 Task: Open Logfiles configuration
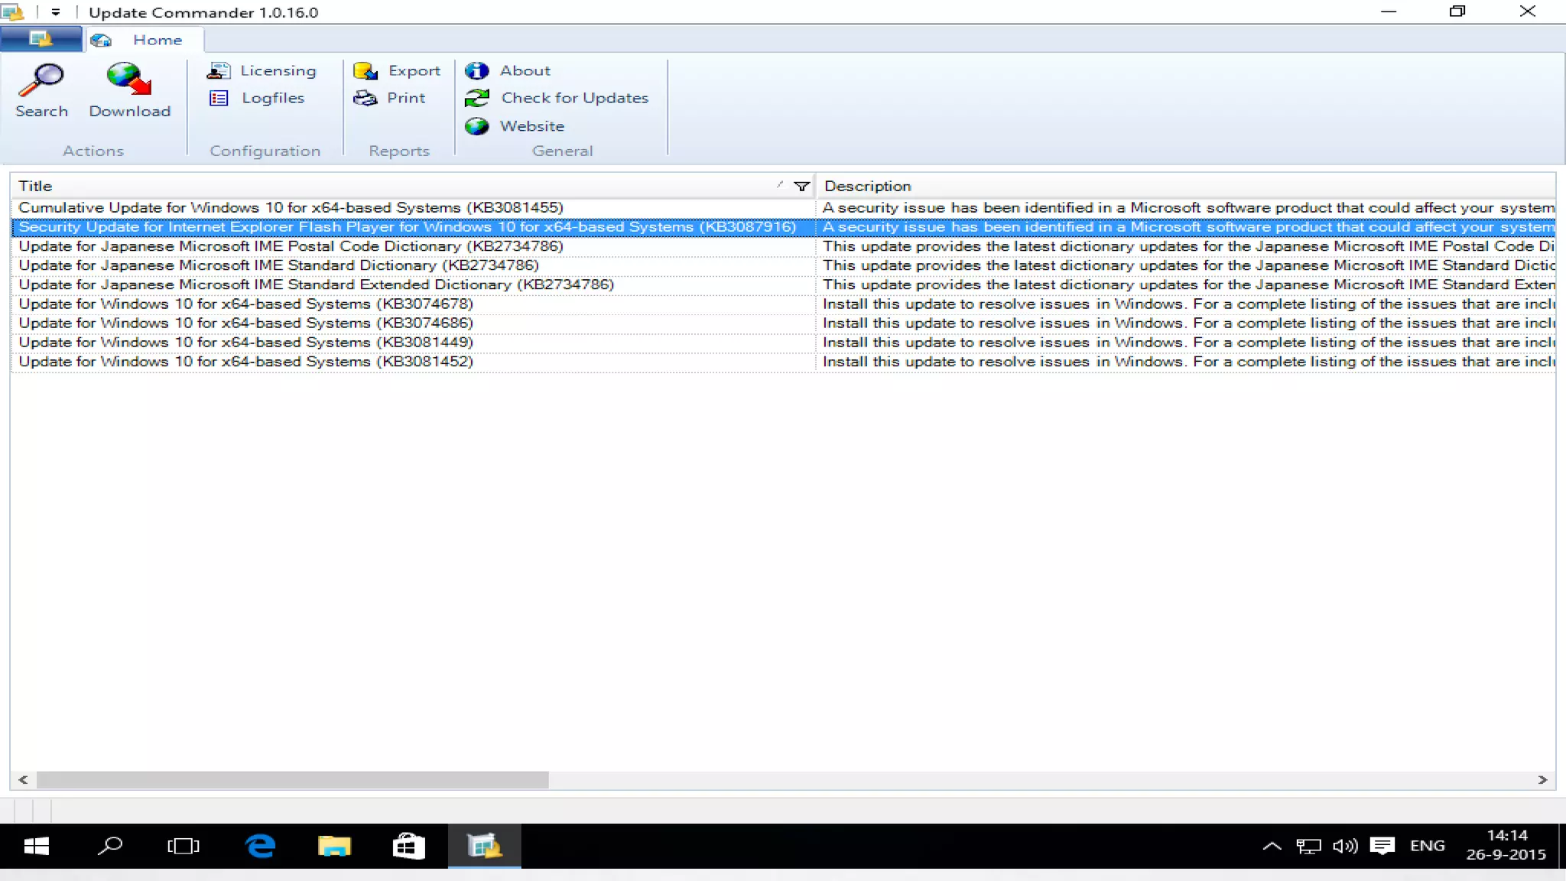256,98
